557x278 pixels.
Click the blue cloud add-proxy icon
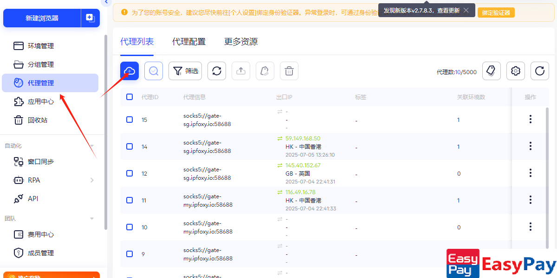(130, 71)
